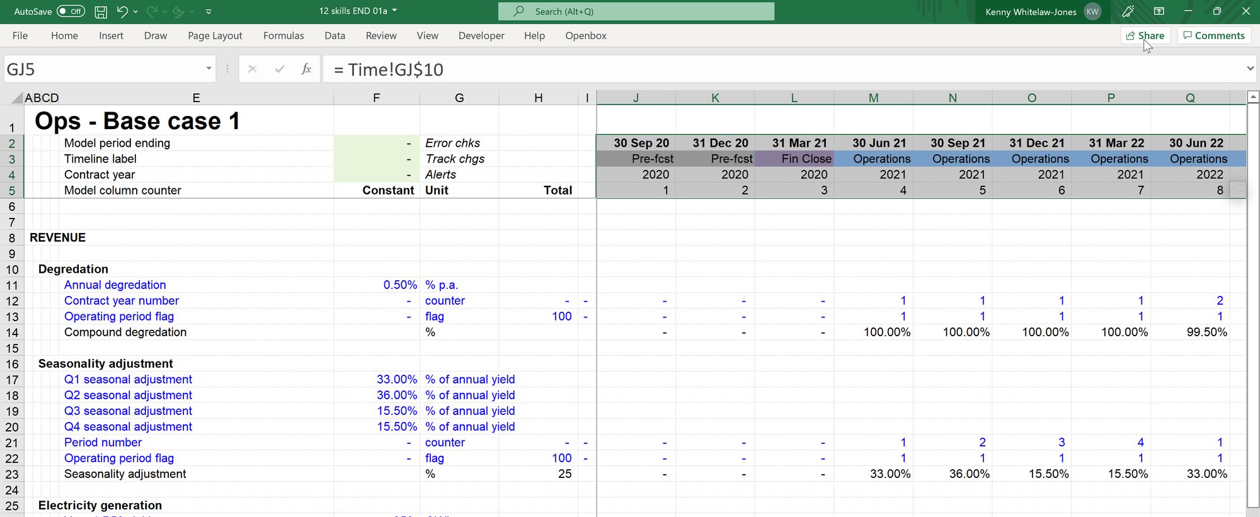This screenshot has height=517, width=1260.
Task: Click in the Search box
Action: pyautogui.click(x=636, y=11)
